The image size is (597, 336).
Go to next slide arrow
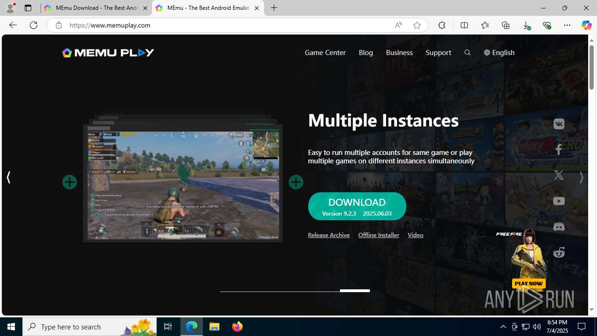(x=581, y=177)
